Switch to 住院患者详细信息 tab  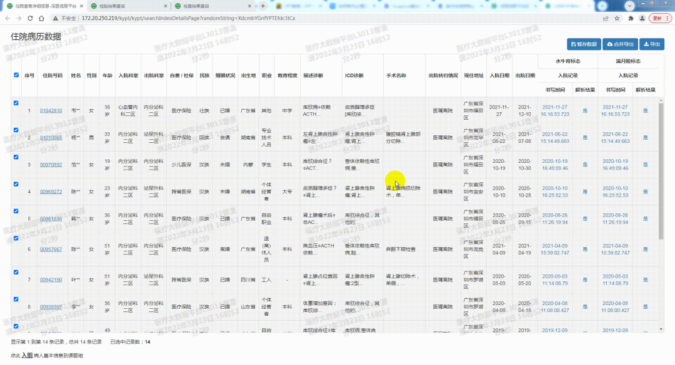pyautogui.click(x=44, y=6)
